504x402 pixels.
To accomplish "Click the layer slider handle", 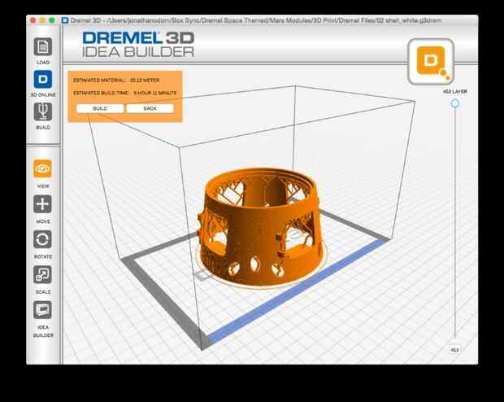I will click(455, 103).
